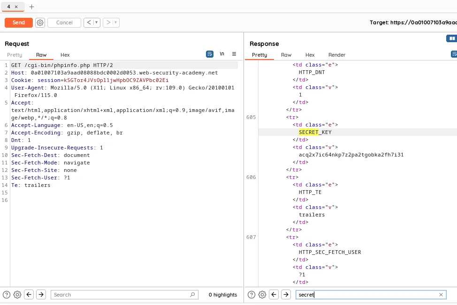Toggle the side-by-side layout icon
This screenshot has height=305, width=457.
[452, 38]
